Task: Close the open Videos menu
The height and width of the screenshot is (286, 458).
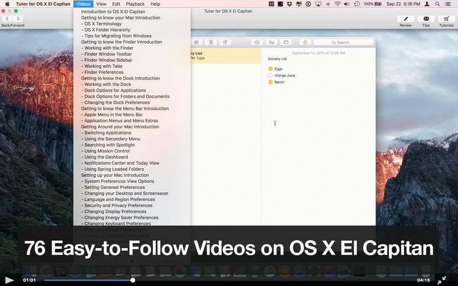Action: [83, 4]
